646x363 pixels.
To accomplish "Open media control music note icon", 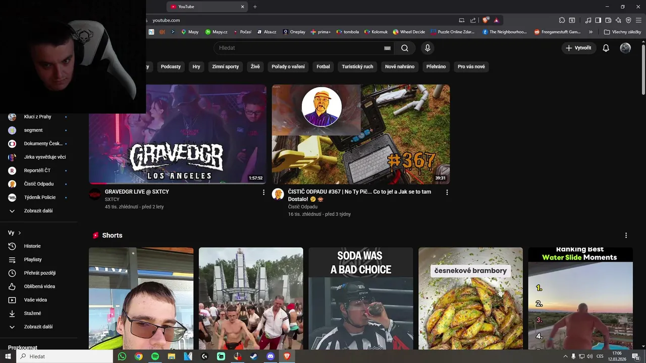I will point(588,20).
